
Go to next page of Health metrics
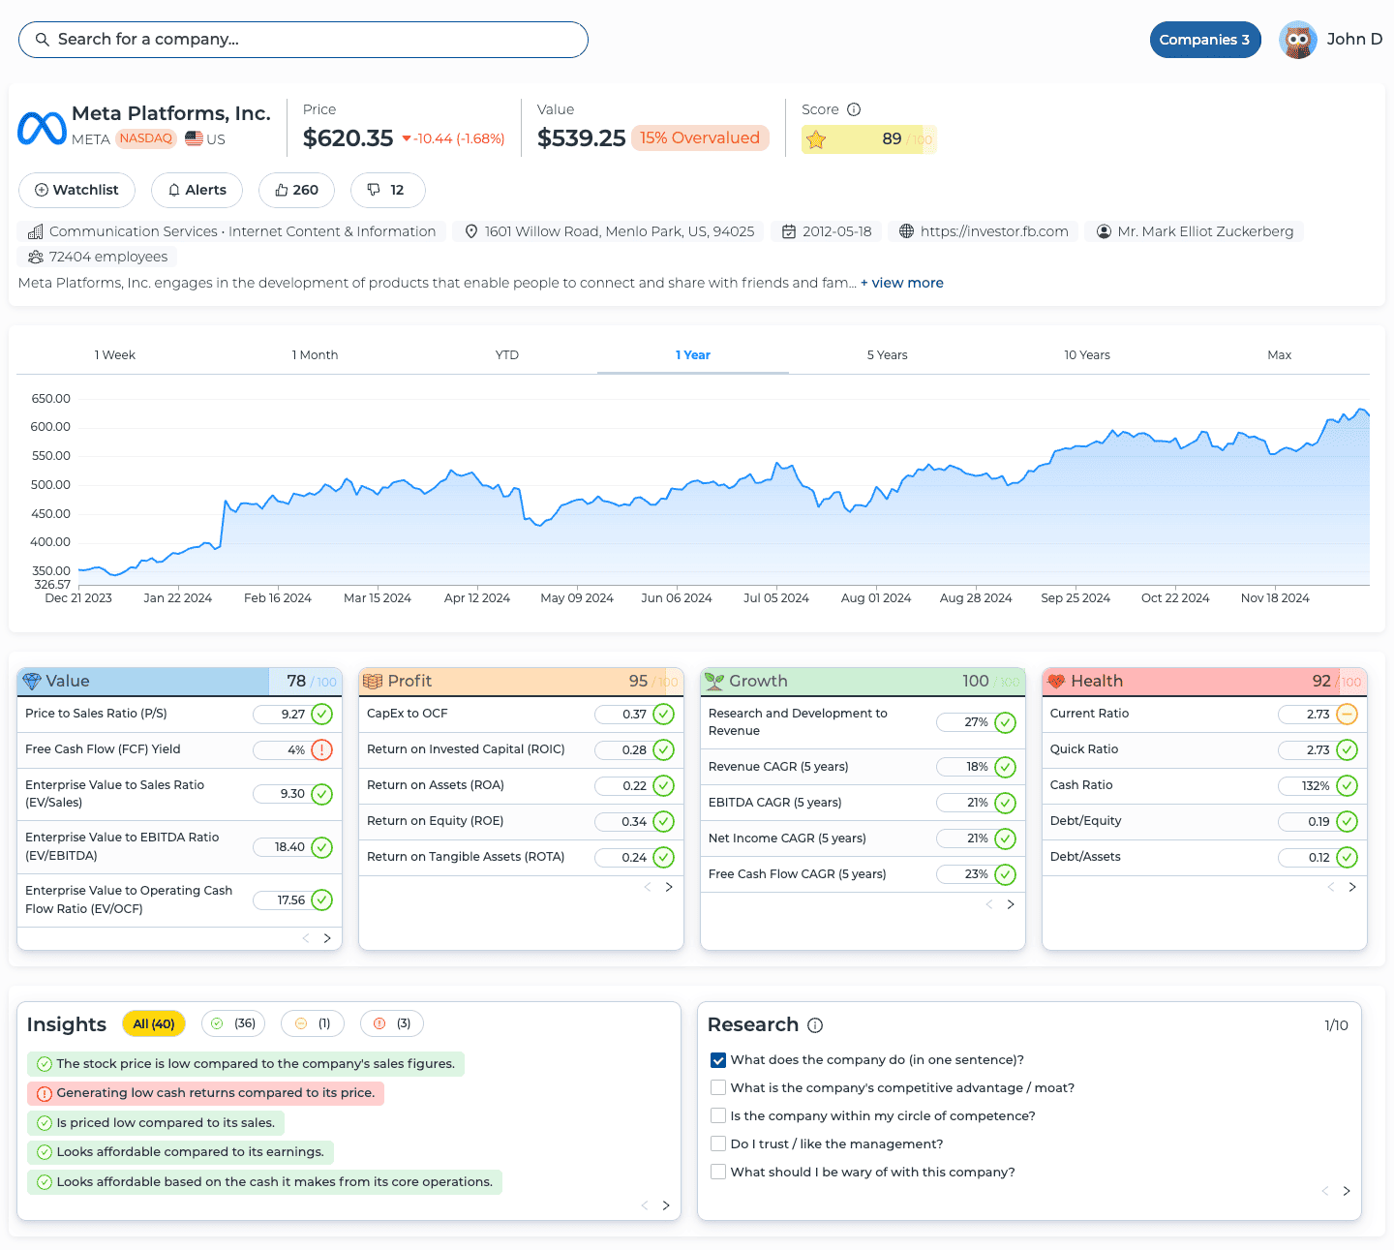pyautogui.click(x=1352, y=887)
